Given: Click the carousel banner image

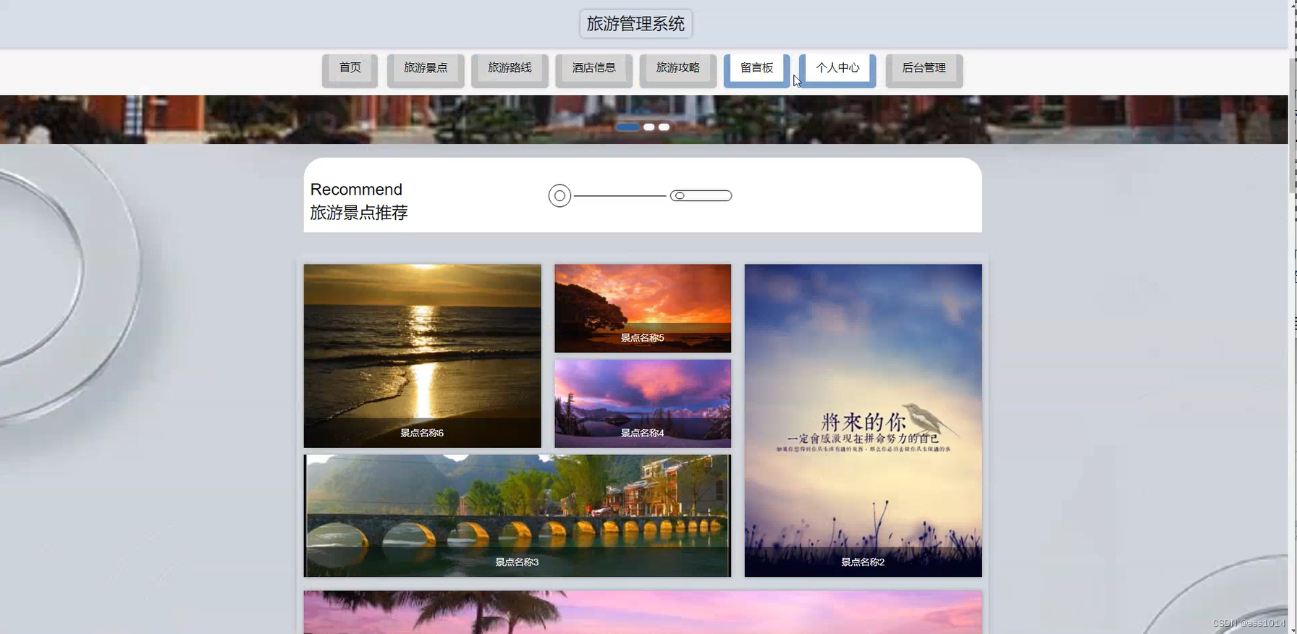Looking at the screenshot, I should coord(643,119).
